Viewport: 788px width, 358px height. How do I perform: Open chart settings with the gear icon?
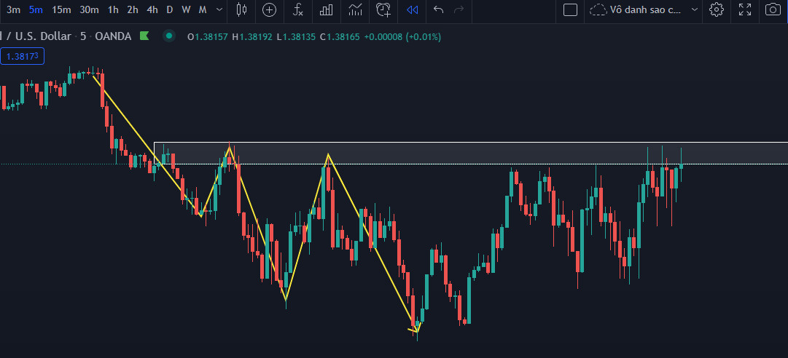tap(717, 9)
